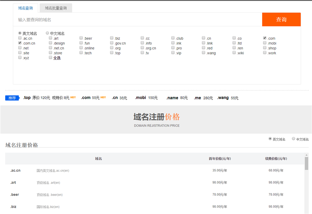Uncheck the .com domain checkbox

(265, 38)
